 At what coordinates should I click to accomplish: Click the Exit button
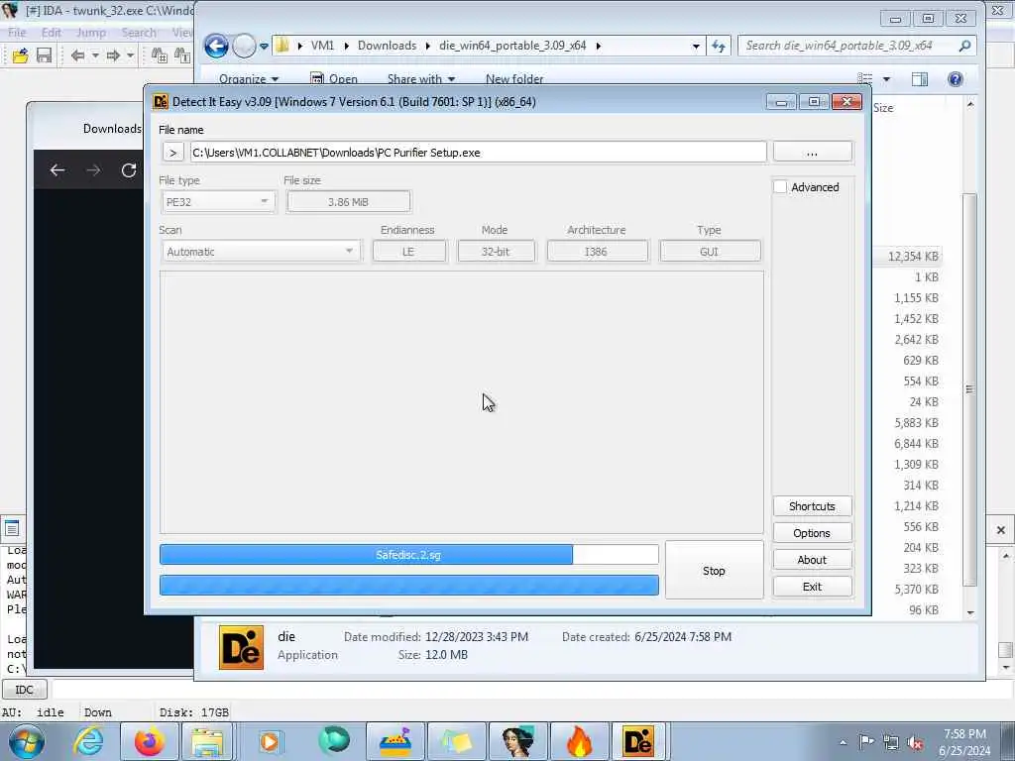tap(813, 587)
